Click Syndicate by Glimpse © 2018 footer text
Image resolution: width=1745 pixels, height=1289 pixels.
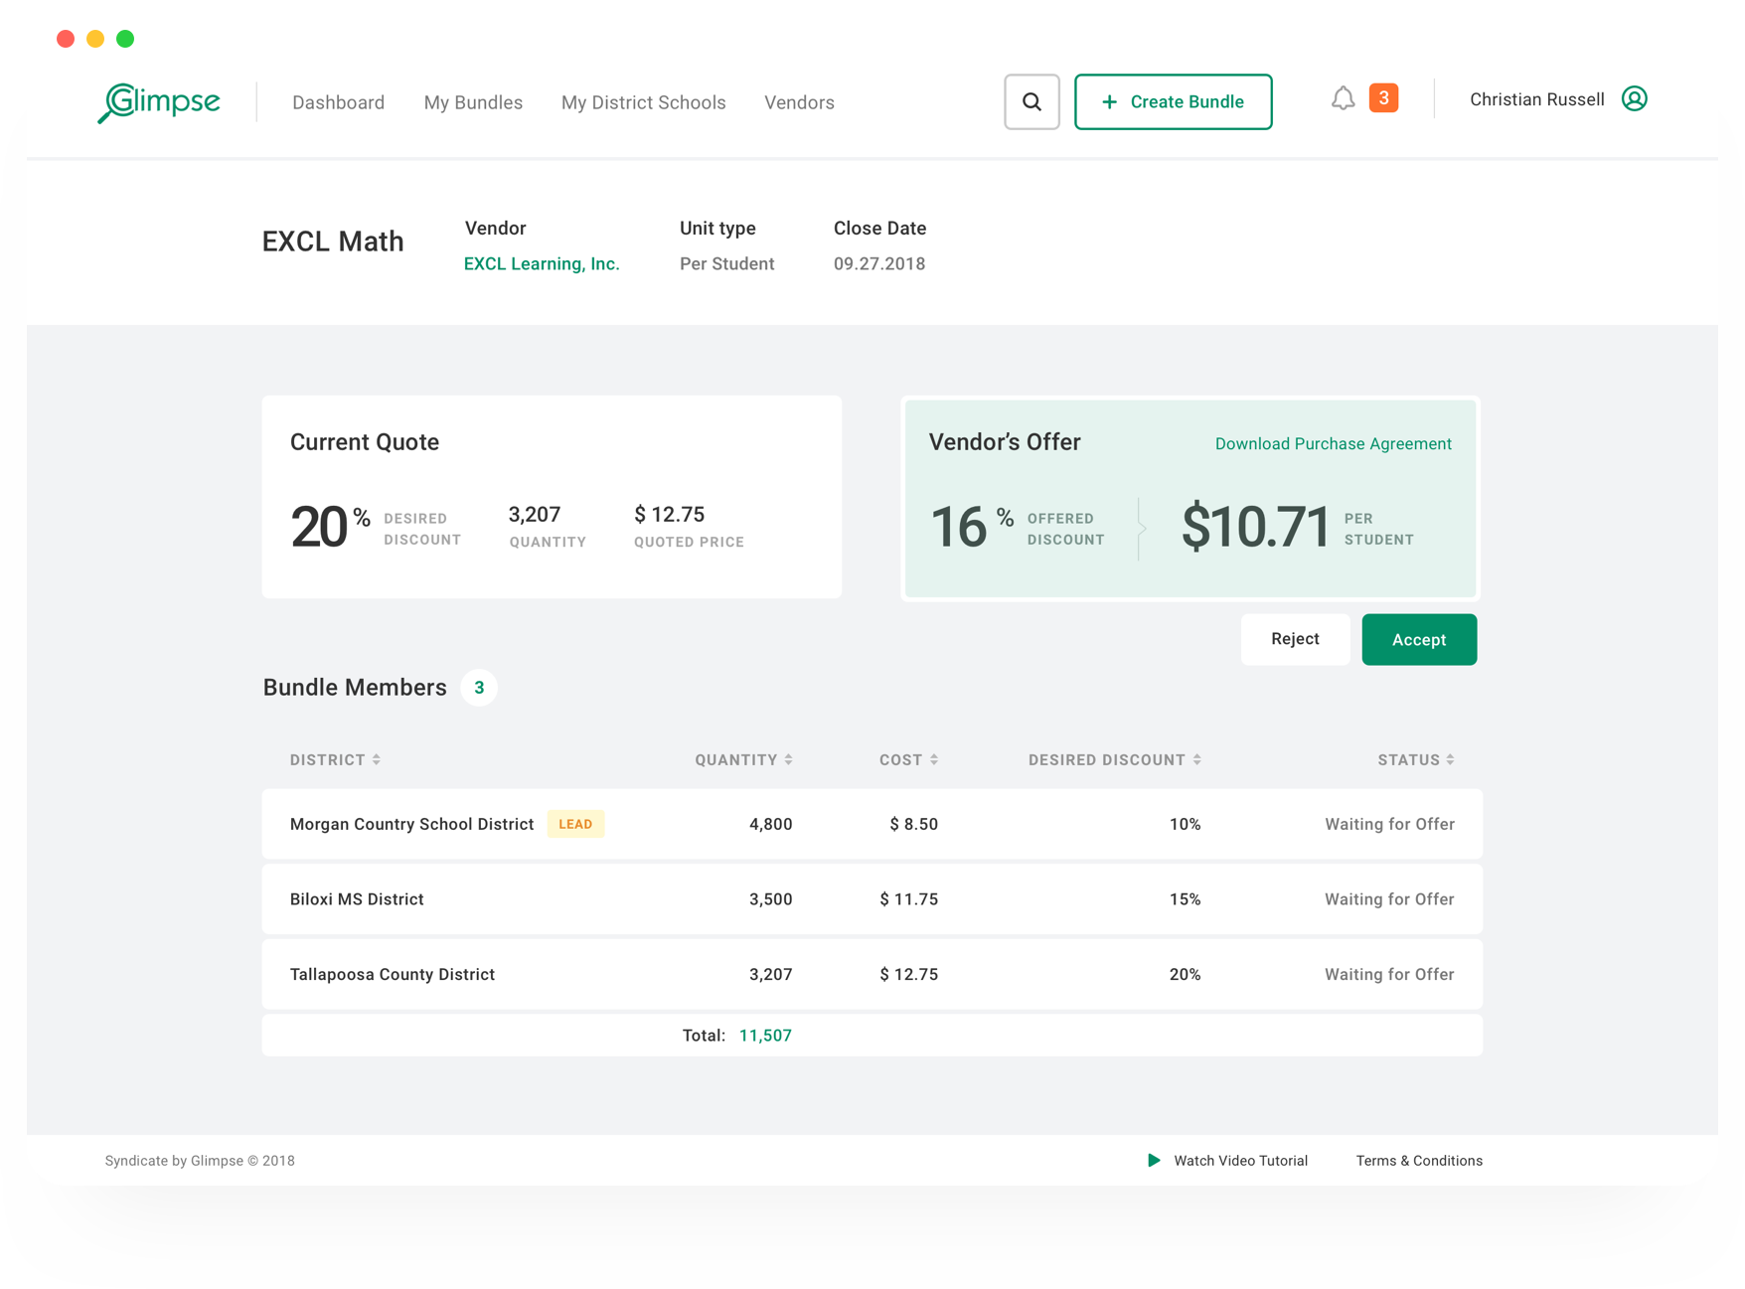point(200,1161)
